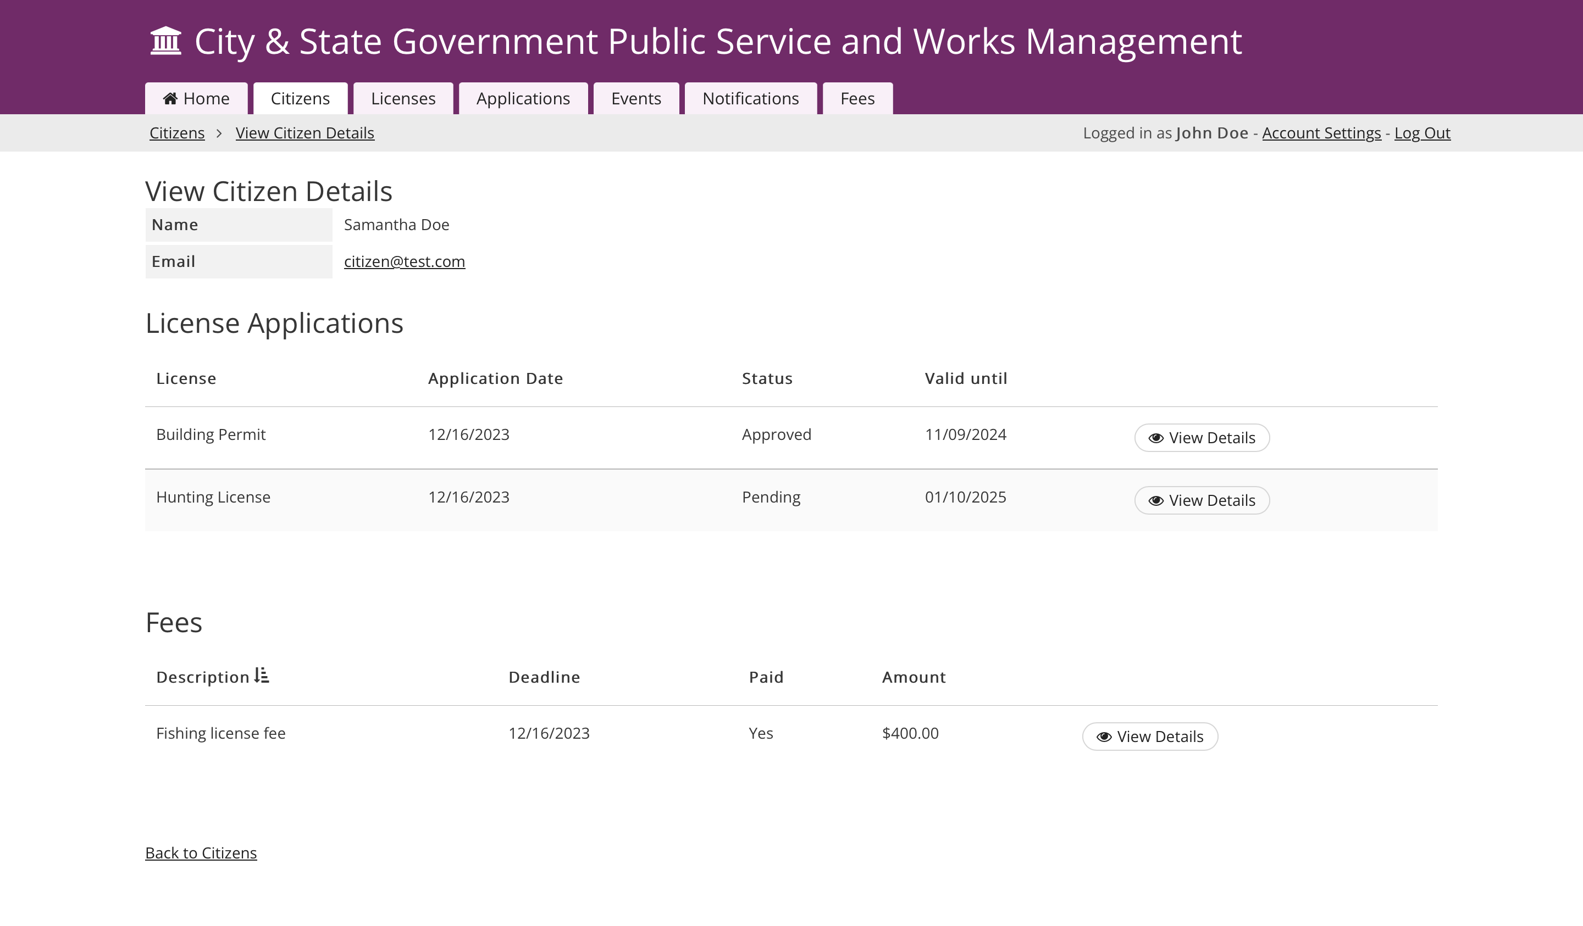Image resolution: width=1583 pixels, height=926 pixels.
Task: Click eye icon in Fishing license fee row
Action: click(1104, 737)
